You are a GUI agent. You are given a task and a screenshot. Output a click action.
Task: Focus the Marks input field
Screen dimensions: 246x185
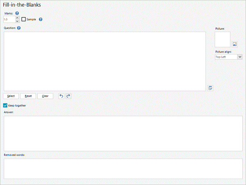click(x=9, y=19)
